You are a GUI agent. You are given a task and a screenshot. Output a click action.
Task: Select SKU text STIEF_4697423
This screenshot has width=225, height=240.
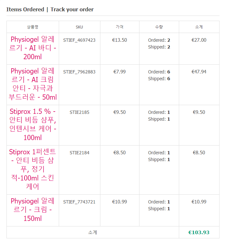(x=79, y=40)
